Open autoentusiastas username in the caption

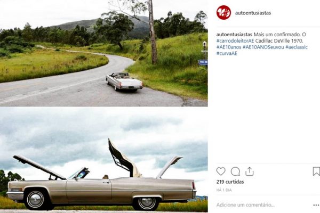[234, 35]
